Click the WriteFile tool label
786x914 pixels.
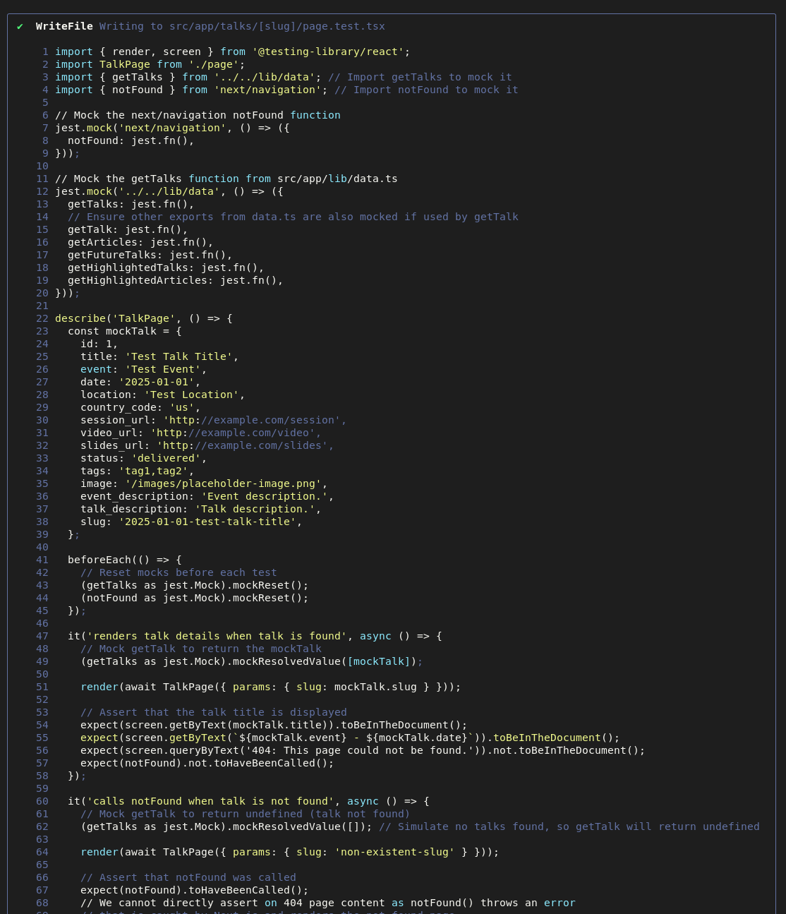coord(64,26)
